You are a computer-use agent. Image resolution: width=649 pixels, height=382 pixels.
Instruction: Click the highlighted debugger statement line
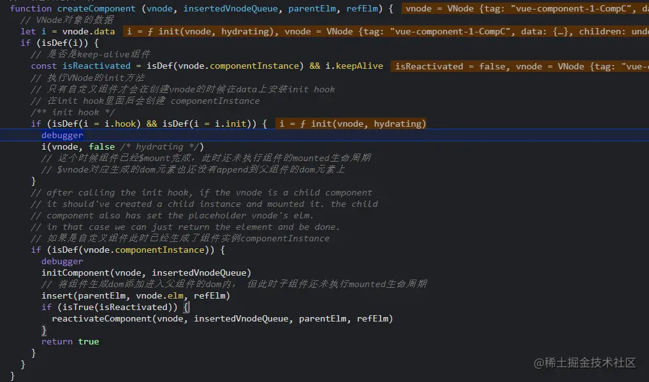(324, 135)
